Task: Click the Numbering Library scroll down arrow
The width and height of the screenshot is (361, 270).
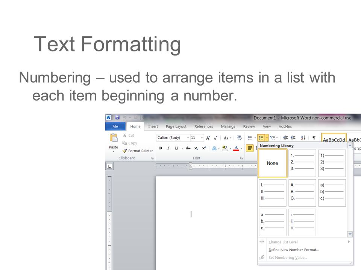Action: pos(350,234)
